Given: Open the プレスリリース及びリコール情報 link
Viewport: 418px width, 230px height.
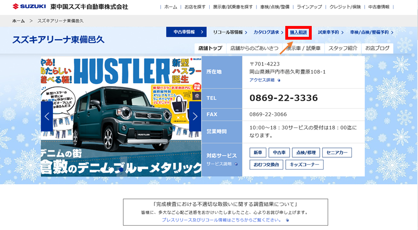Looking at the screenshot, I should pos(221,220).
